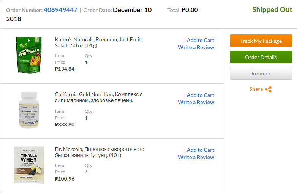The width and height of the screenshot is (297, 195).
Task: Click the Reorder button
Action: [261, 73]
